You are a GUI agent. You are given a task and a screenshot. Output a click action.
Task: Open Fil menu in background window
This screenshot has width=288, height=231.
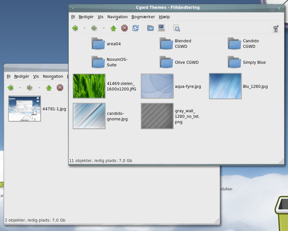click(x=8, y=76)
